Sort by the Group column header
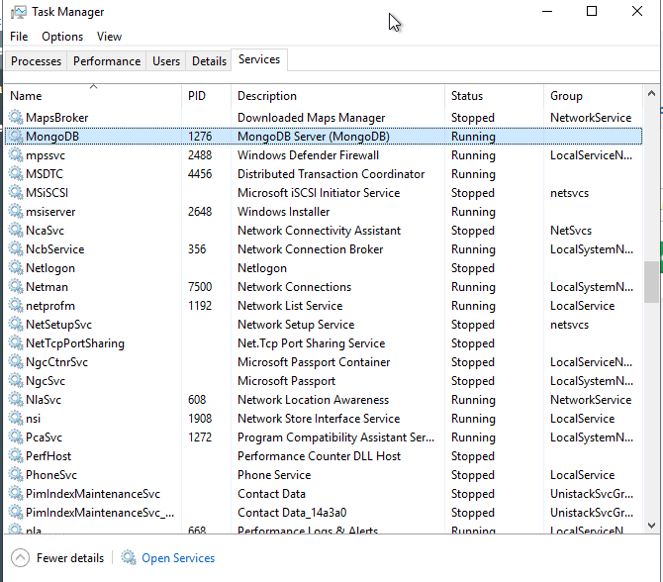The width and height of the screenshot is (663, 582). pyautogui.click(x=593, y=96)
